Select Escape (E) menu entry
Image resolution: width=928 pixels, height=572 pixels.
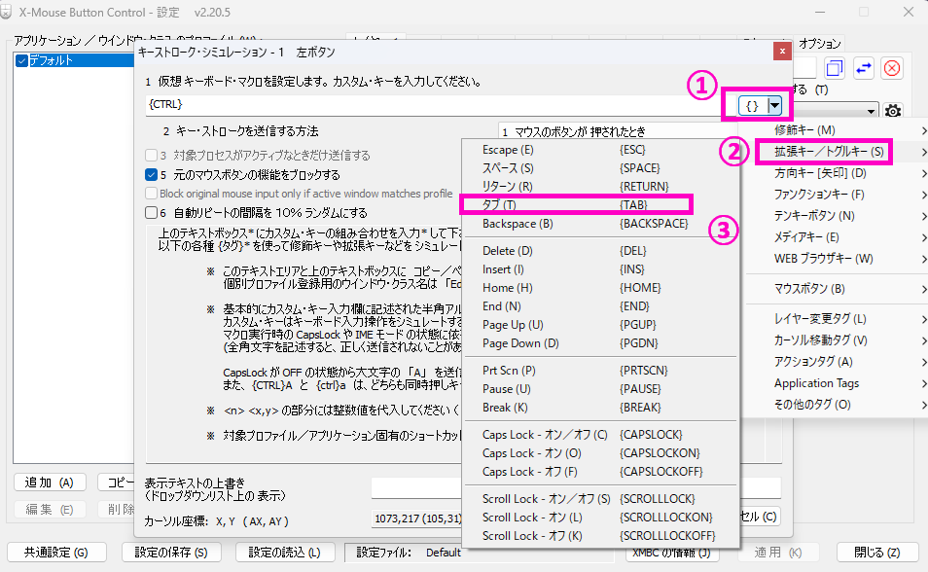pyautogui.click(x=600, y=150)
